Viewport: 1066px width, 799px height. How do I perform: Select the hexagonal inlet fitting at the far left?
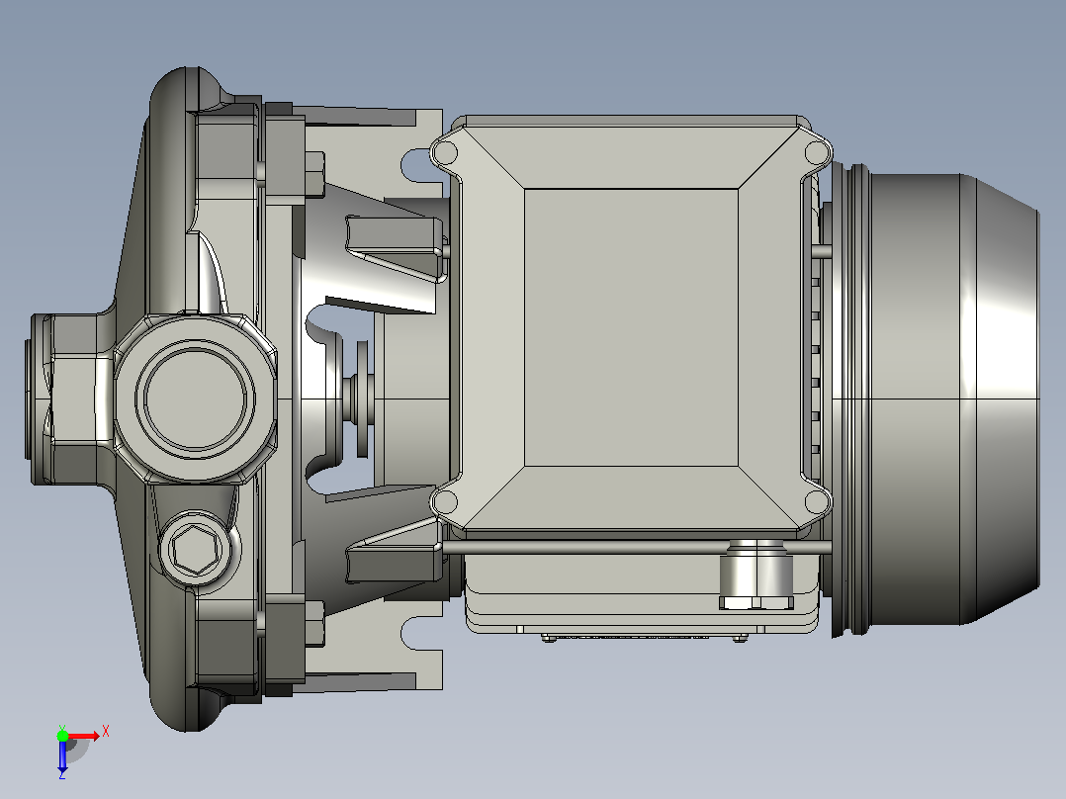point(71,399)
